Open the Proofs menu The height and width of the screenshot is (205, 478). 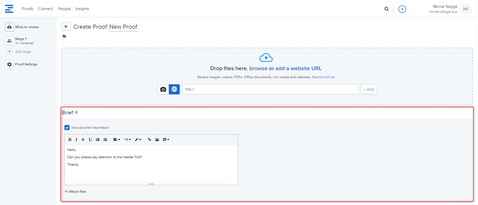tap(27, 9)
